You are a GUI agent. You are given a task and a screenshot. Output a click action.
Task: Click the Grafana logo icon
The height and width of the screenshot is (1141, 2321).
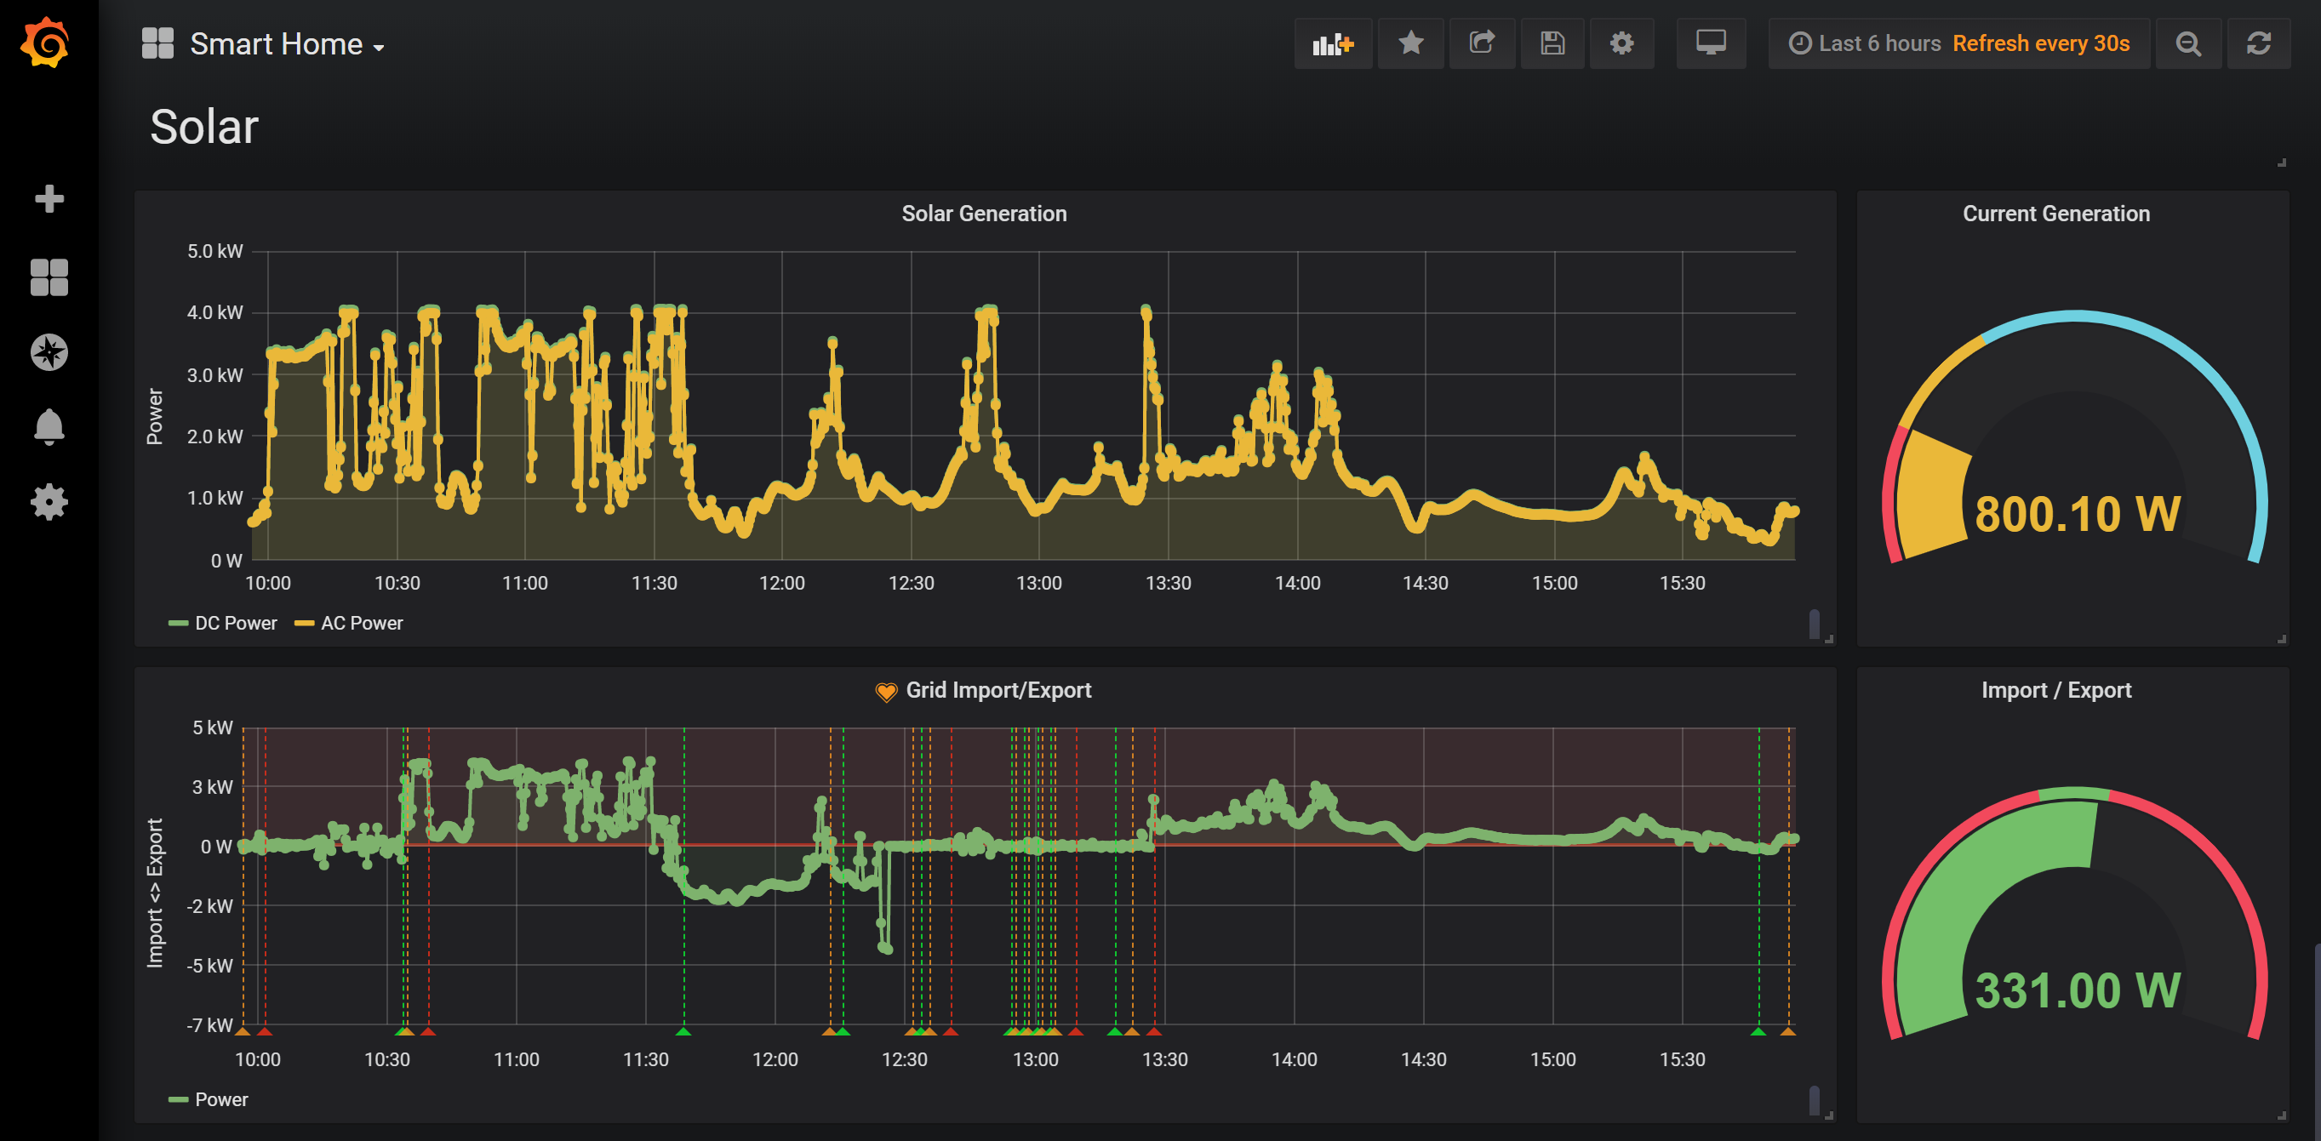45,43
